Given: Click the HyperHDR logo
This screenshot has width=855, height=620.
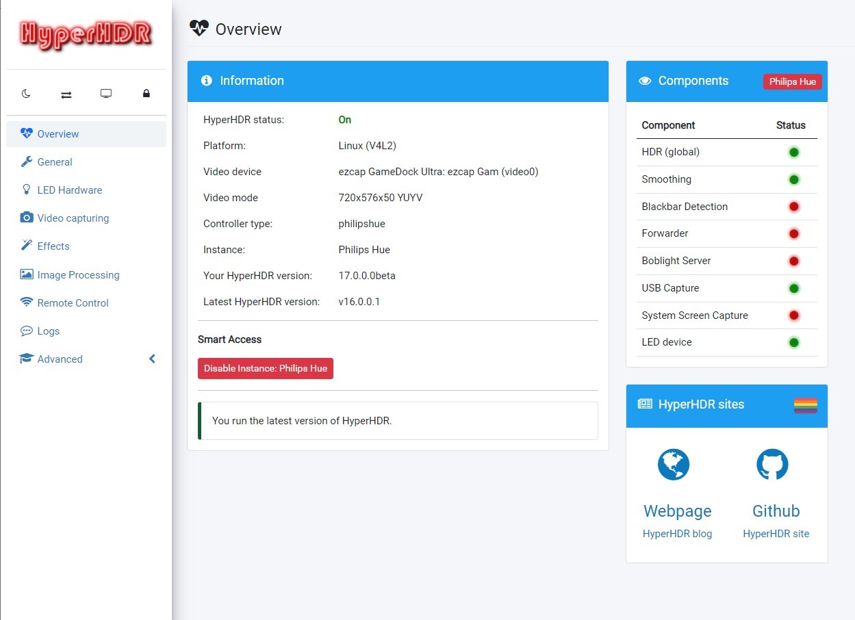Looking at the screenshot, I should pos(86,36).
